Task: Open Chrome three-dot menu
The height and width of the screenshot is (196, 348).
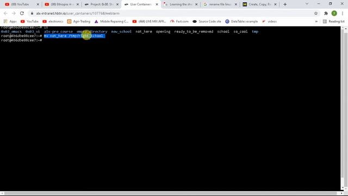Action: [x=343, y=13]
